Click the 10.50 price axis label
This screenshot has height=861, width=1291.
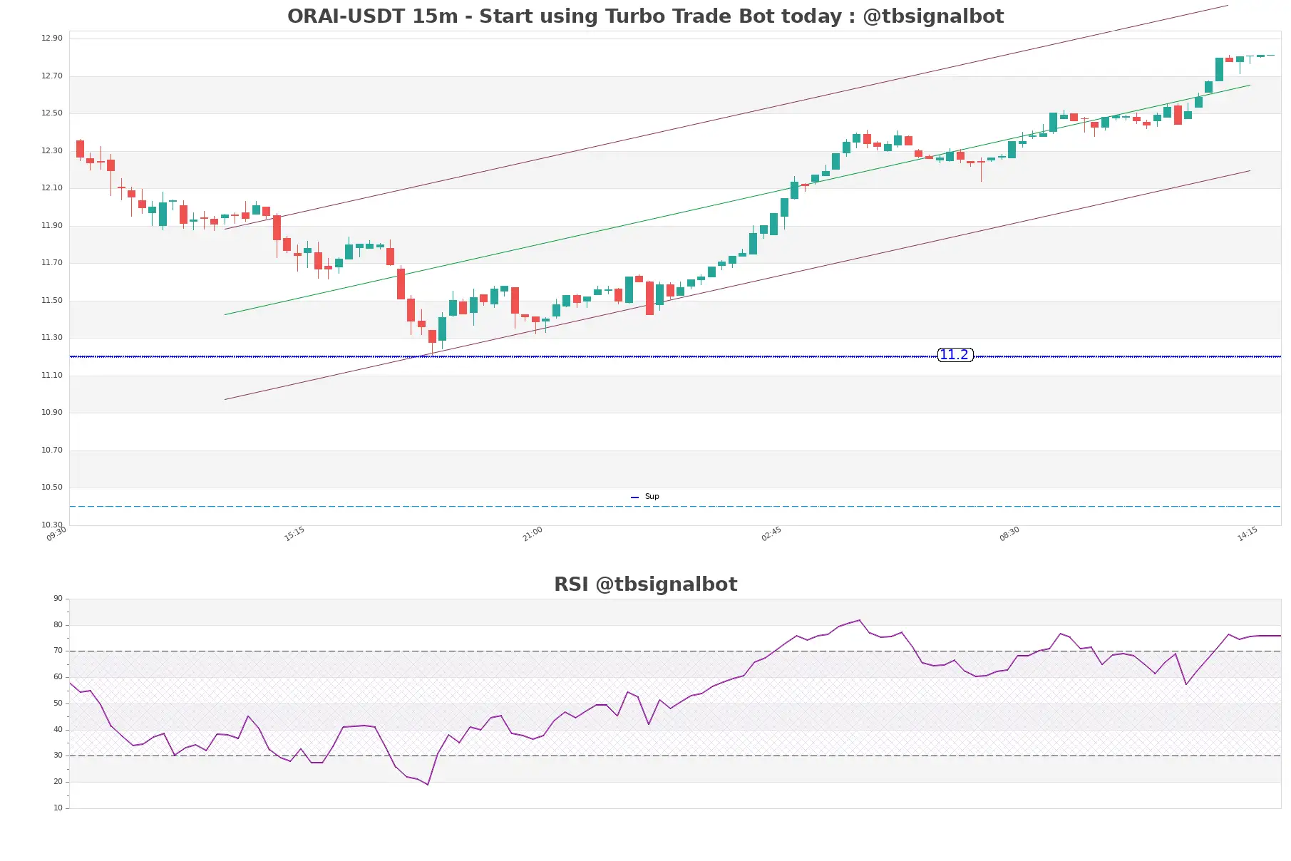52,488
